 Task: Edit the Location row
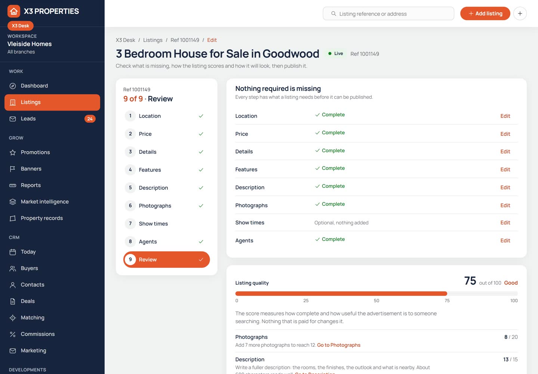pyautogui.click(x=505, y=116)
